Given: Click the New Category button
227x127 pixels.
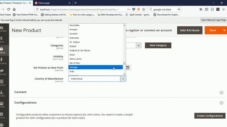Looking at the screenshot, I should point(158,46).
